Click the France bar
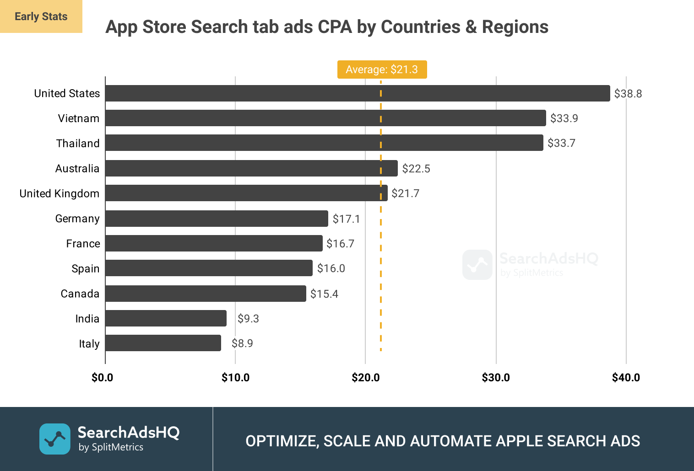The height and width of the screenshot is (471, 694). [214, 243]
